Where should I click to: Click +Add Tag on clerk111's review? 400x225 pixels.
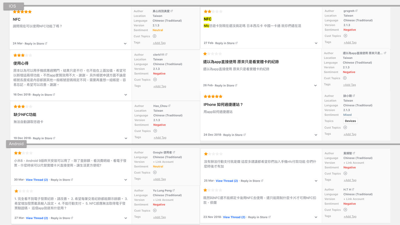tap(160, 86)
